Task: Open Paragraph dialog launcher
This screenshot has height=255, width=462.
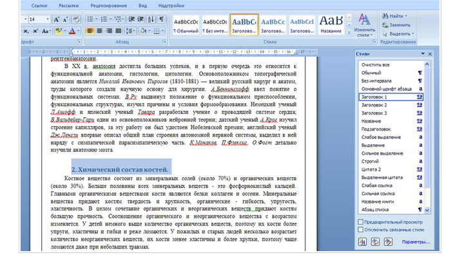Action: pyautogui.click(x=164, y=42)
